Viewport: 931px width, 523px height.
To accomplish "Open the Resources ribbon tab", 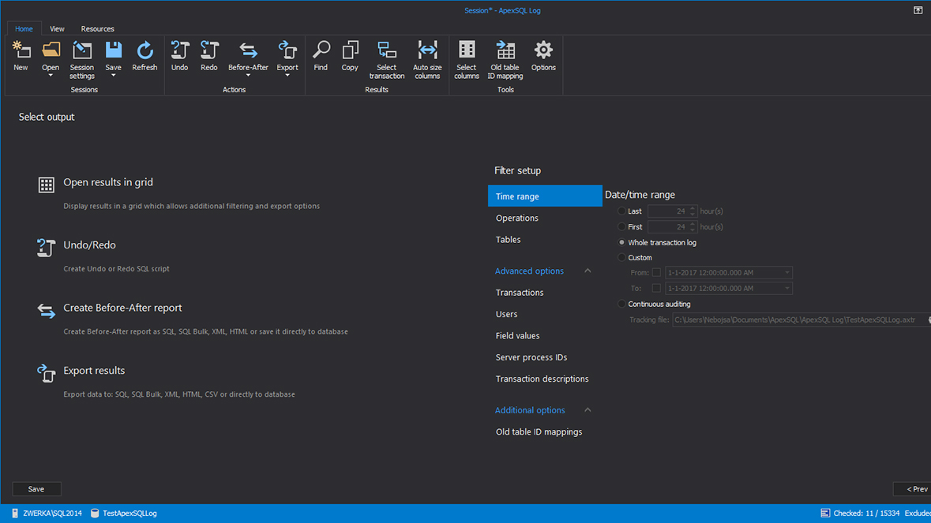I will pos(97,28).
